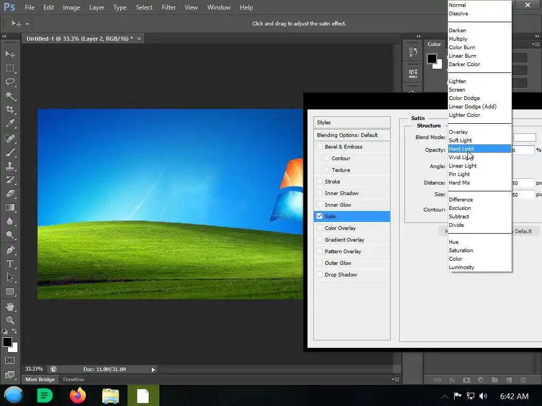542x406 pixels.
Task: Click the Satin Distance value field
Action: click(x=523, y=183)
